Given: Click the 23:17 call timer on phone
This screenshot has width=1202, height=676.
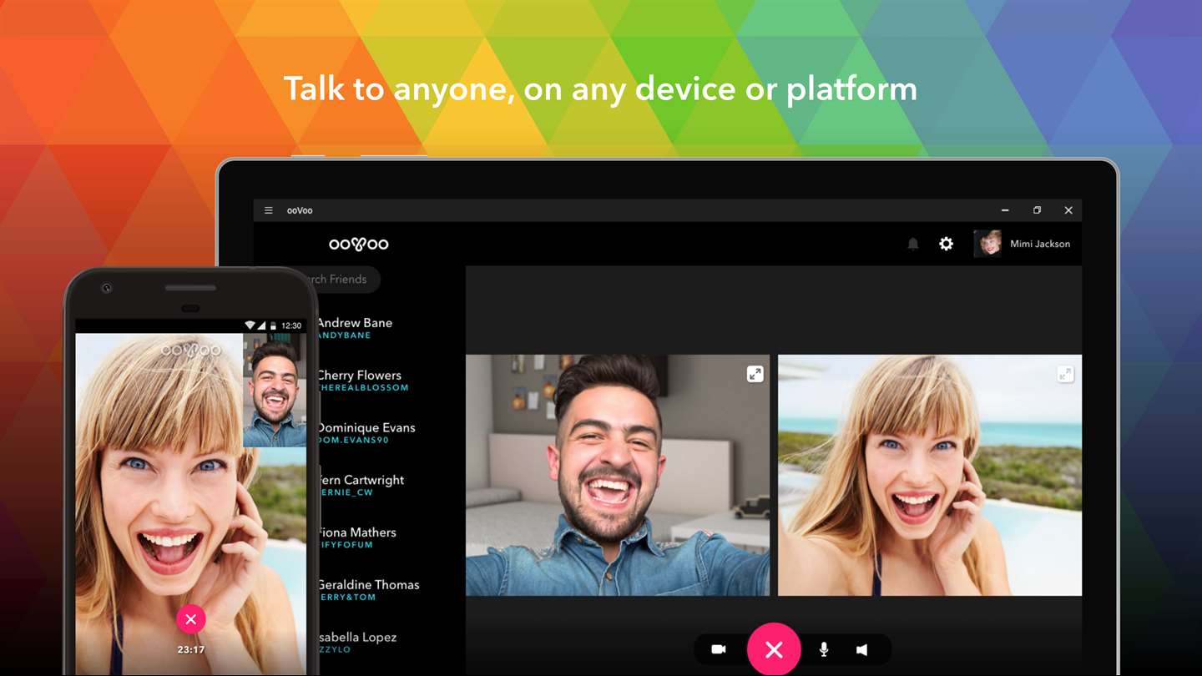Looking at the screenshot, I should (x=191, y=649).
